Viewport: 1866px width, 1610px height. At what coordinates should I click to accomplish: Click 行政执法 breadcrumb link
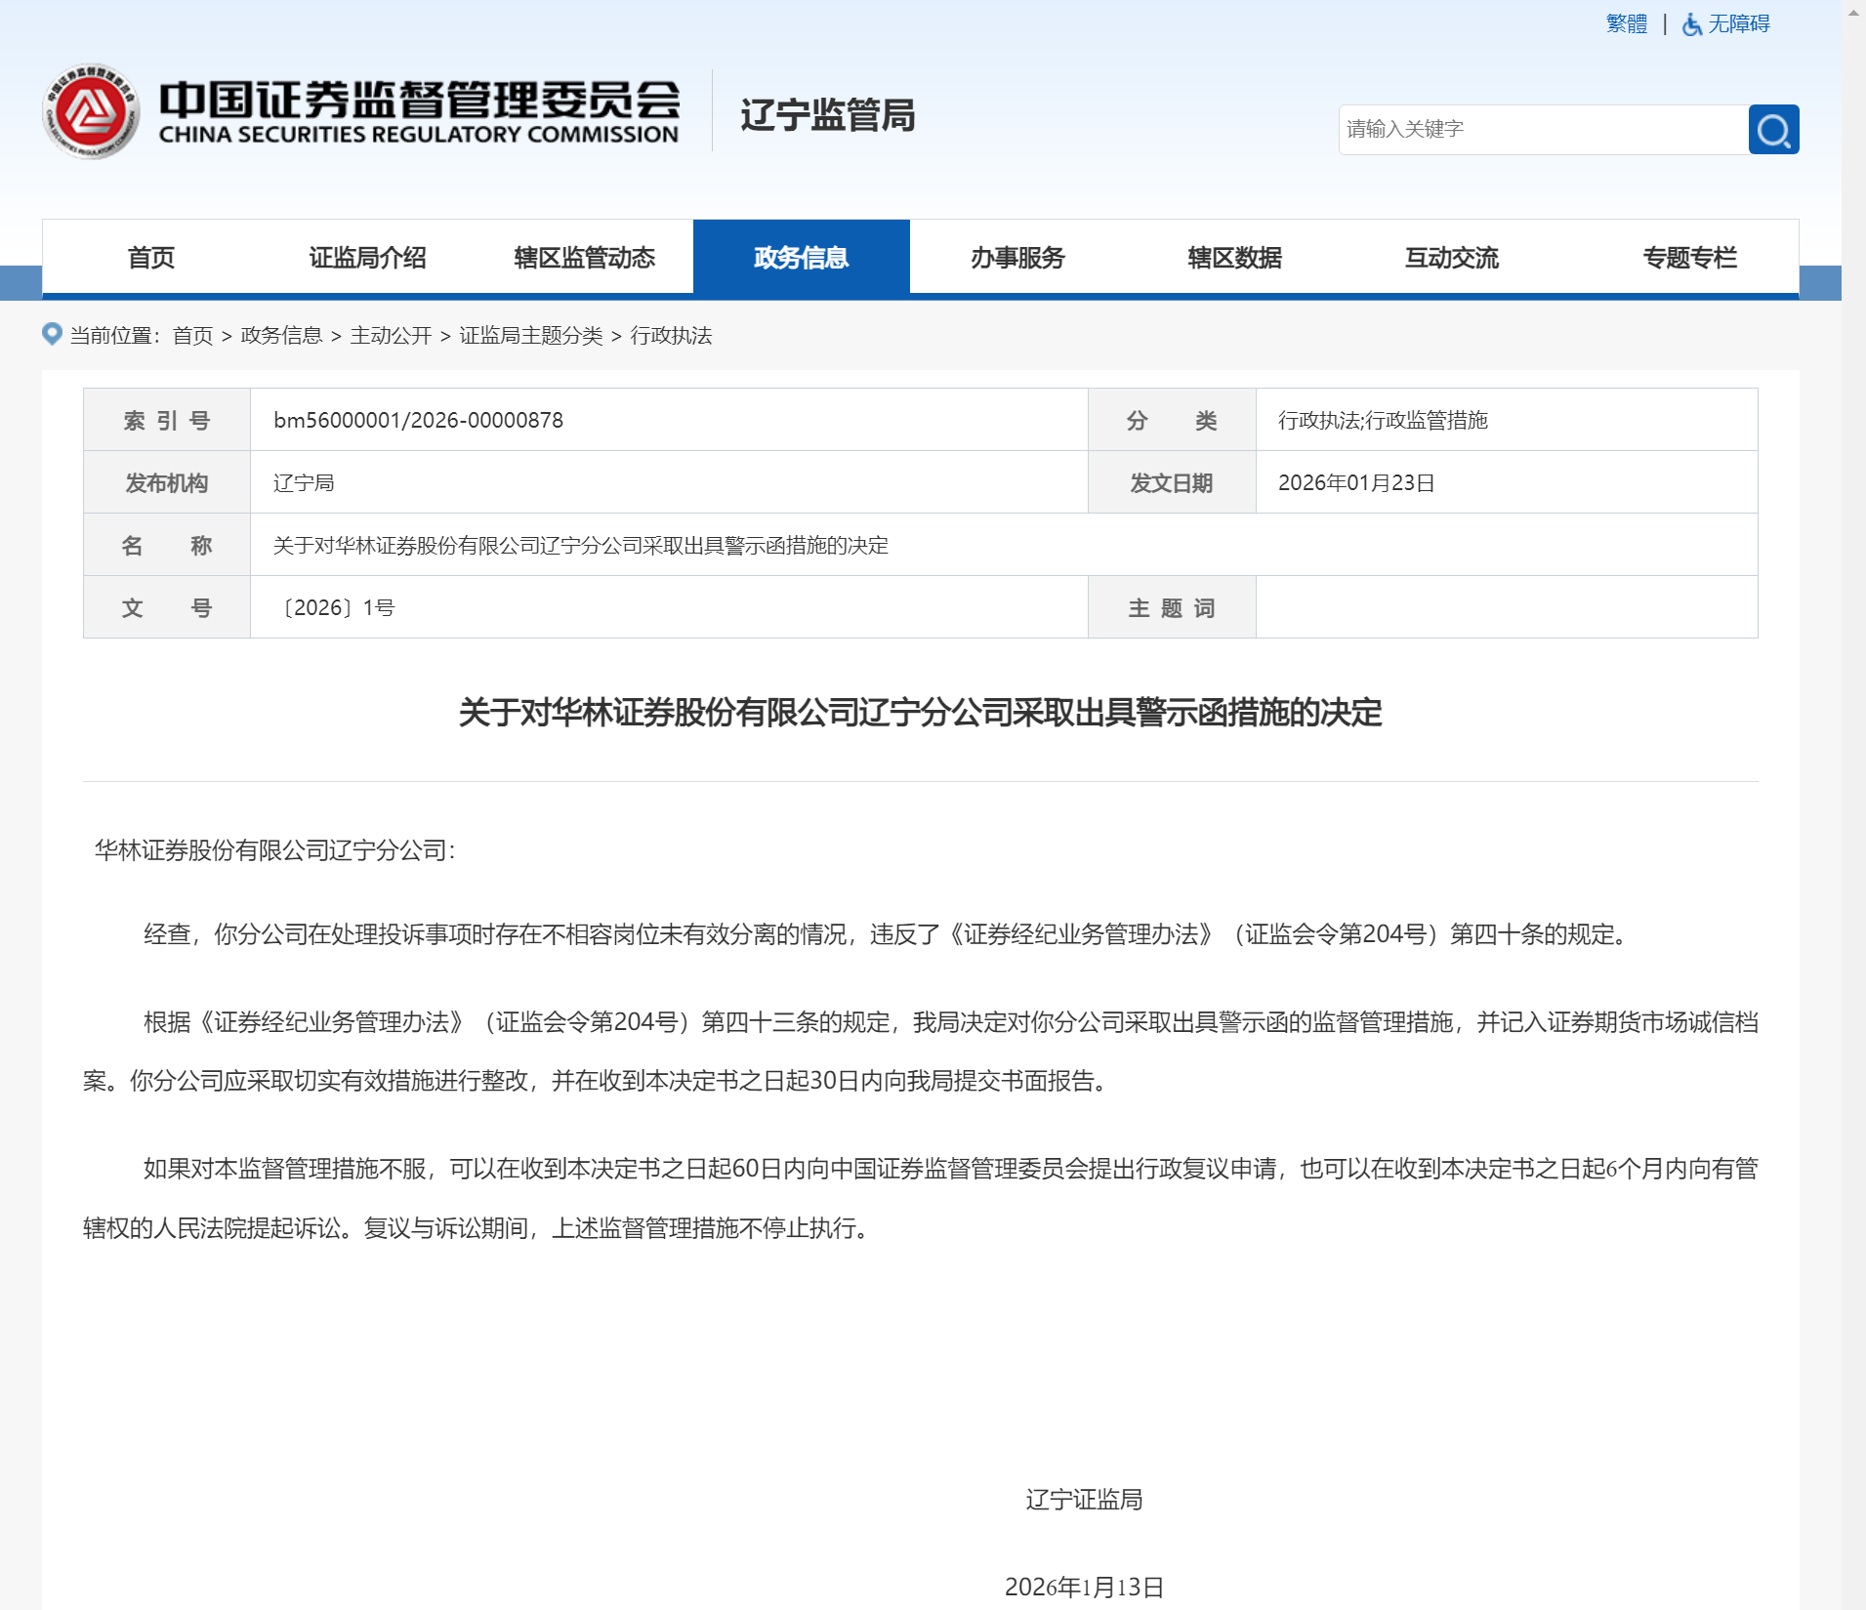[671, 336]
